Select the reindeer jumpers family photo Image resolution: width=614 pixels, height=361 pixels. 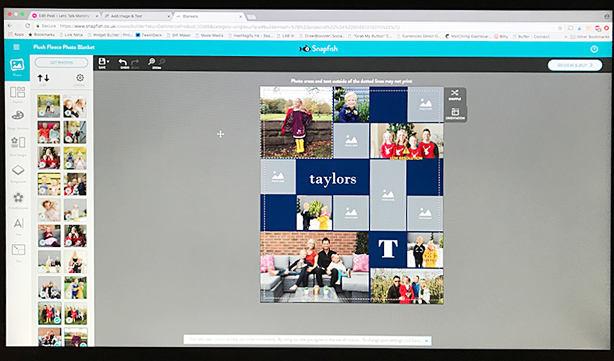click(x=407, y=141)
